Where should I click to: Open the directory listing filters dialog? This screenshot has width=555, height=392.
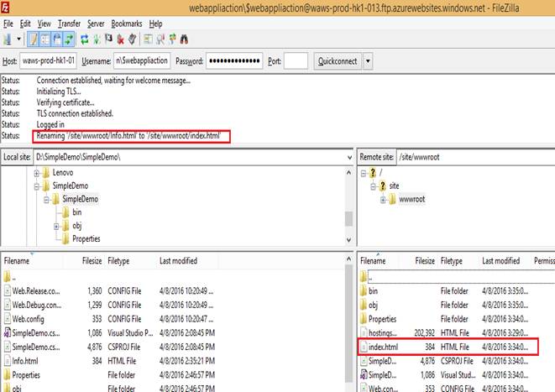pos(148,39)
